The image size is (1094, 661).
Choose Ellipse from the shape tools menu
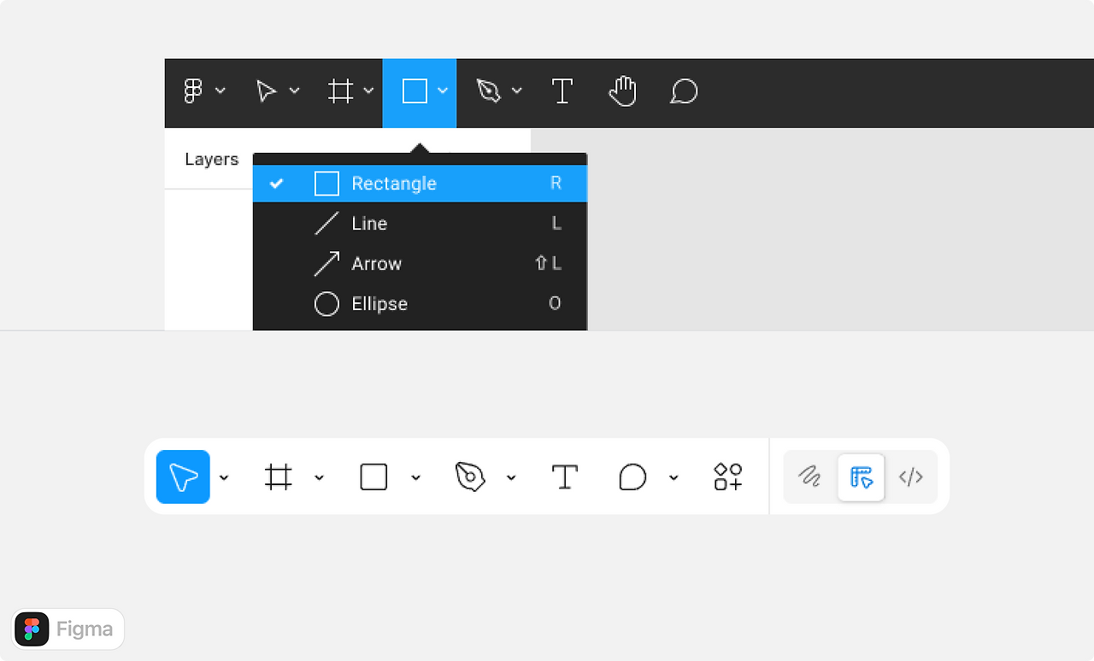[x=420, y=304]
